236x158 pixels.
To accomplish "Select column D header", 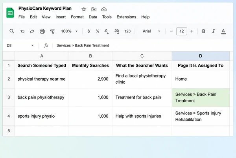I will (x=201, y=56).
